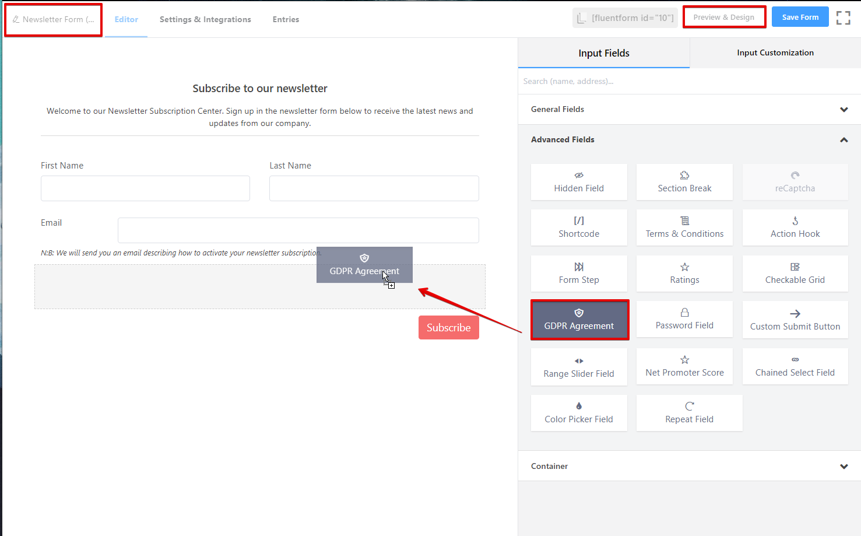Add the Ratings field
The image size is (861, 536).
point(684,273)
